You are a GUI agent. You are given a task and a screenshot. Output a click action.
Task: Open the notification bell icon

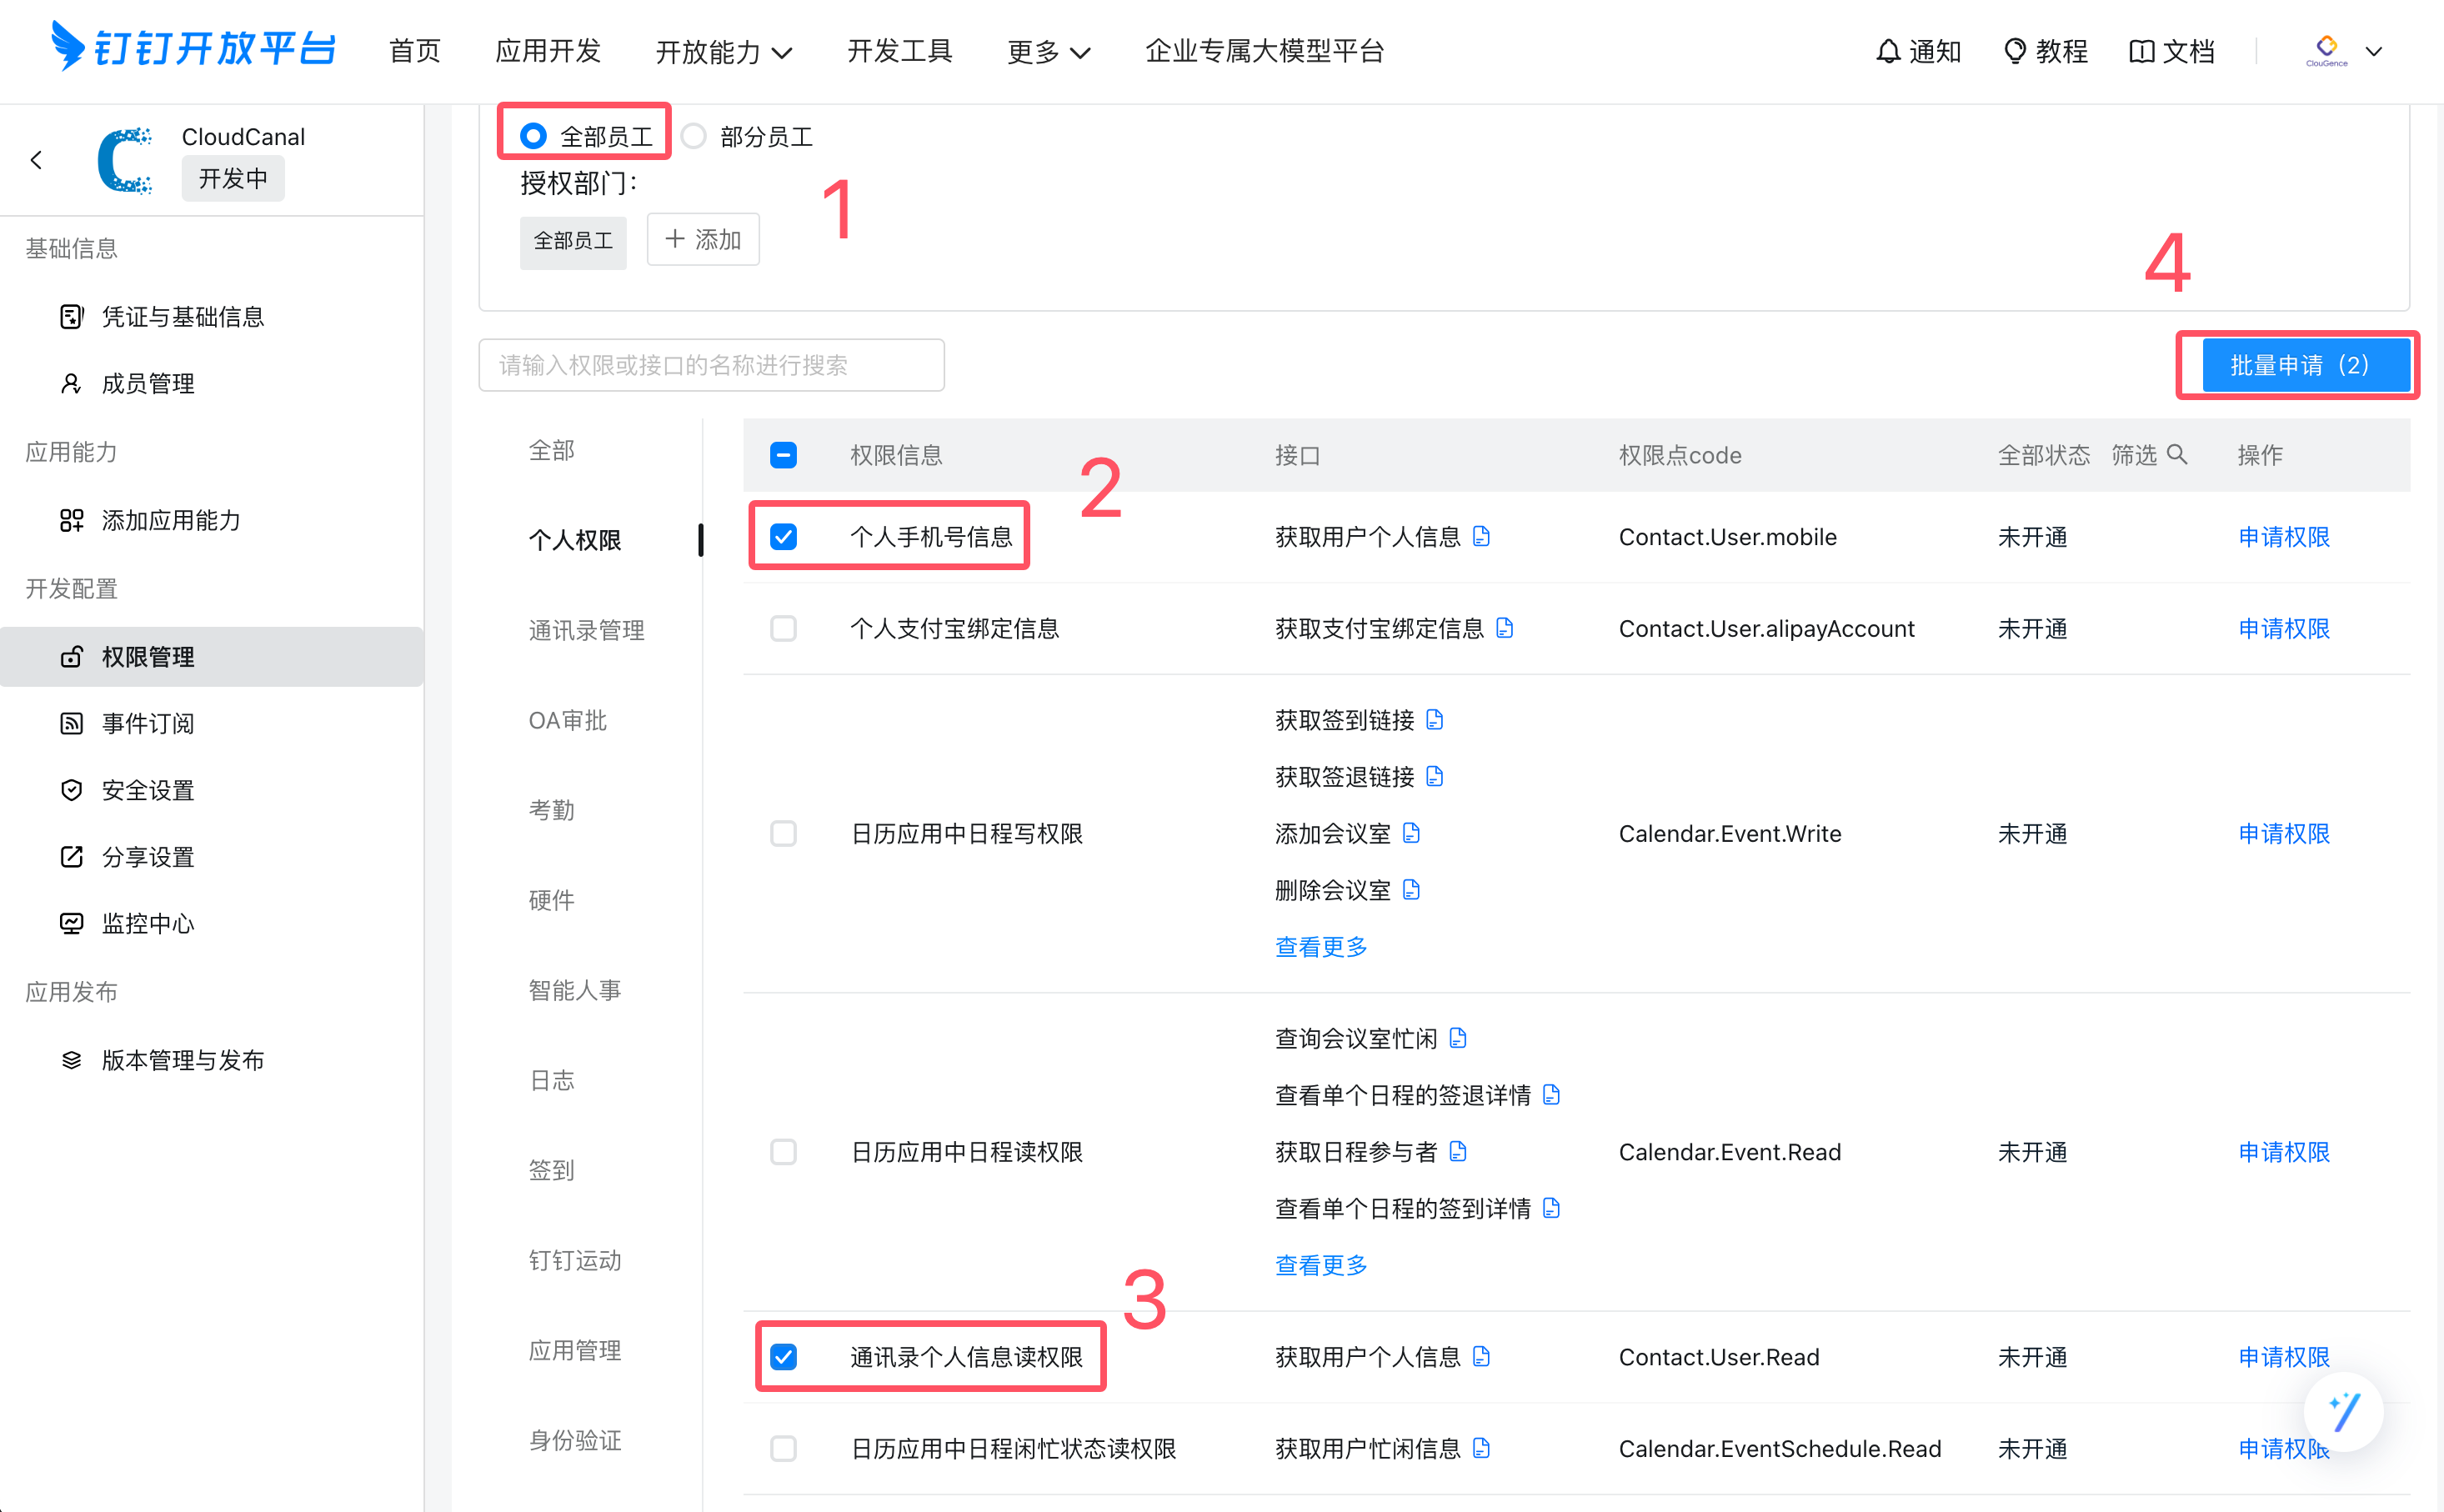[1887, 51]
